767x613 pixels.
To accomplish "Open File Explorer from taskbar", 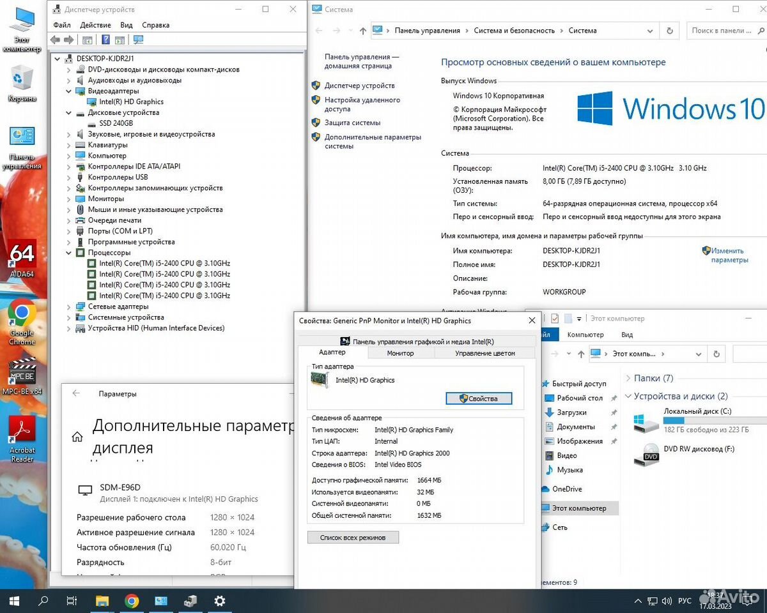I will pyautogui.click(x=102, y=601).
